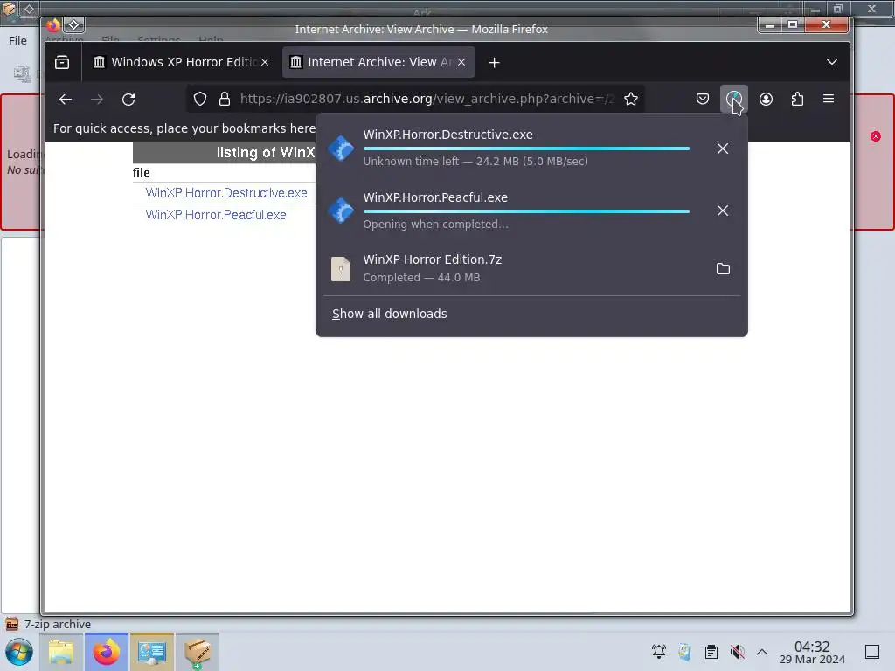
Task: Click the 'file' column header
Action: (141, 173)
